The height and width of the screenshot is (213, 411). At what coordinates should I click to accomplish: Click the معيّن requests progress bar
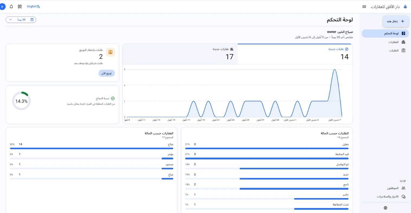[267, 148]
